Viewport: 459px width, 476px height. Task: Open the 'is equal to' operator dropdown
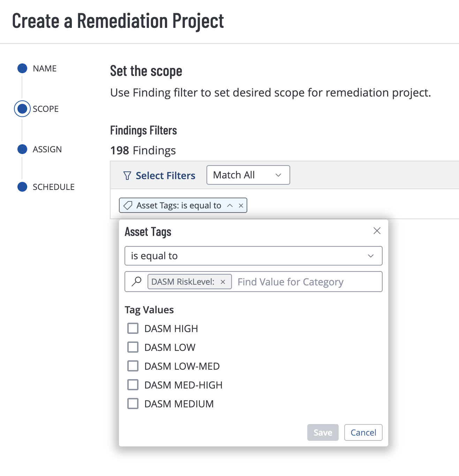coord(253,256)
